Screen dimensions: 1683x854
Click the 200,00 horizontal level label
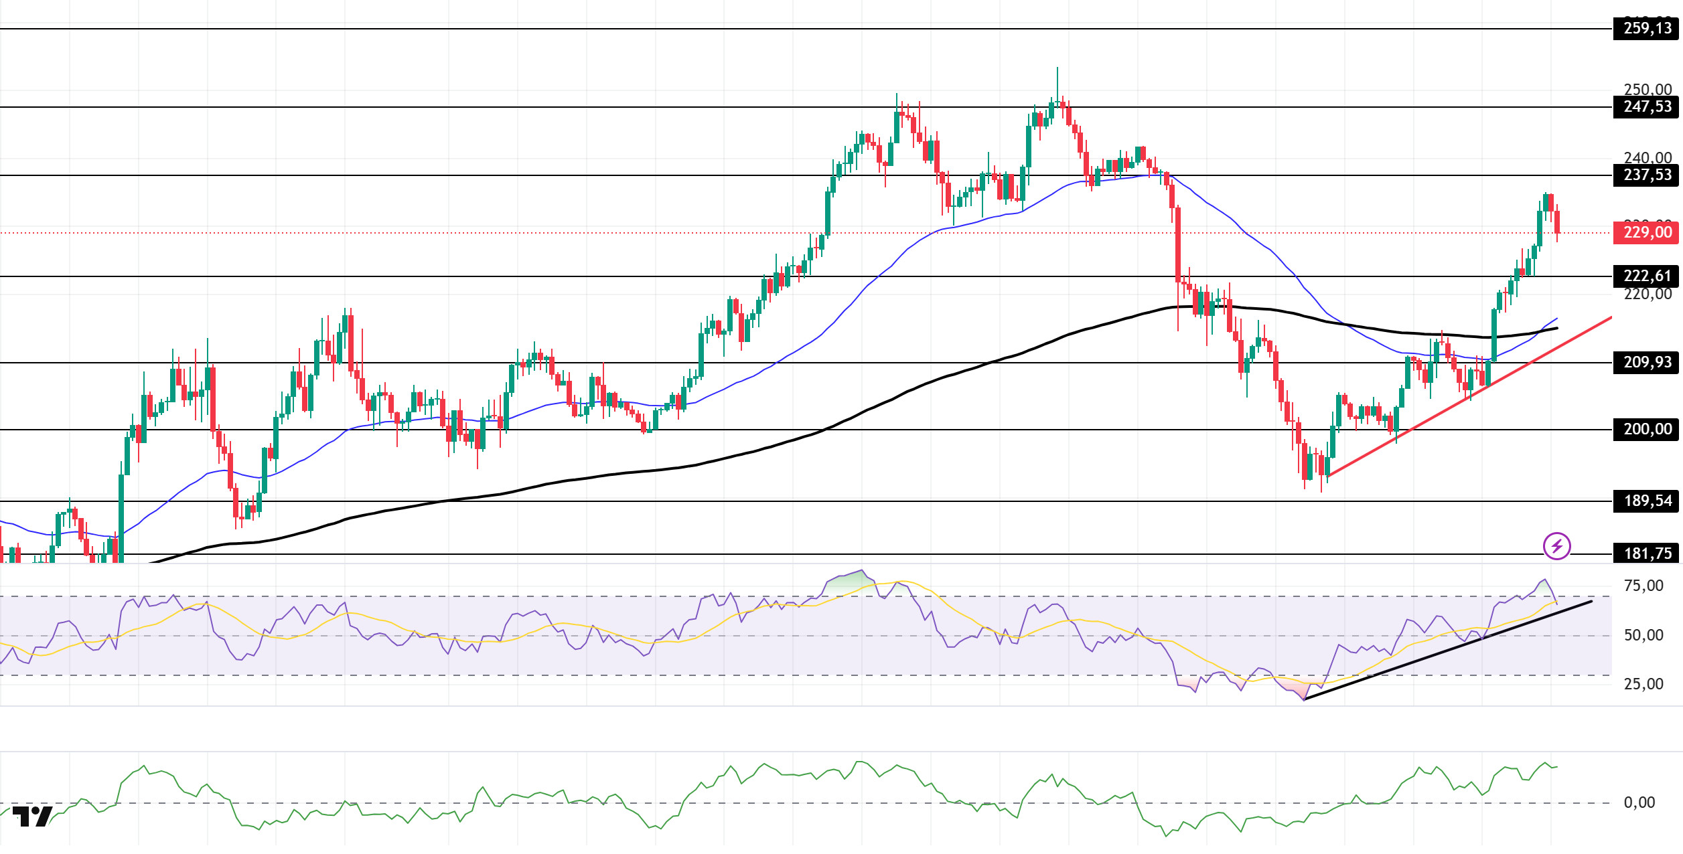coord(1647,430)
